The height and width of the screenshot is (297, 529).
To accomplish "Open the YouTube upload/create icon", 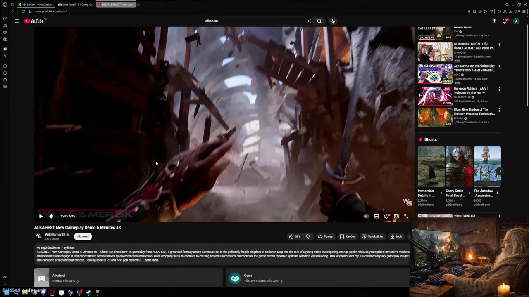I will (x=494, y=21).
